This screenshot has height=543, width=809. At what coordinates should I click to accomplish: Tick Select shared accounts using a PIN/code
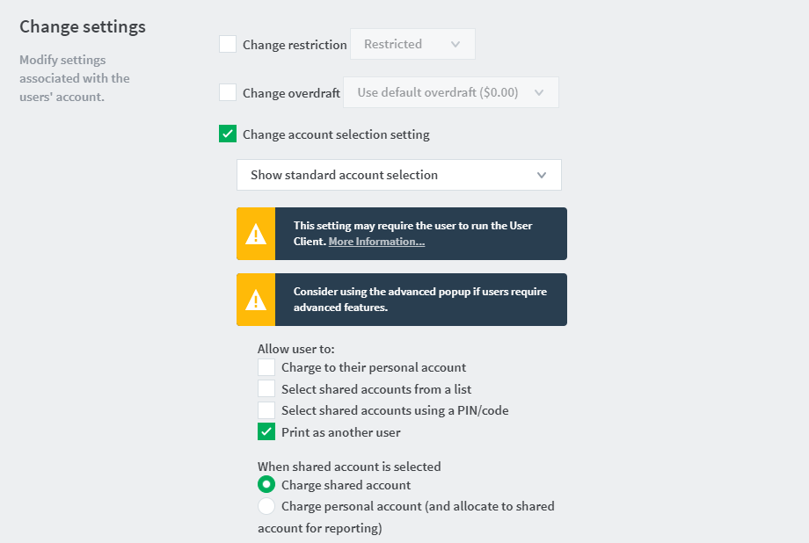[266, 410]
